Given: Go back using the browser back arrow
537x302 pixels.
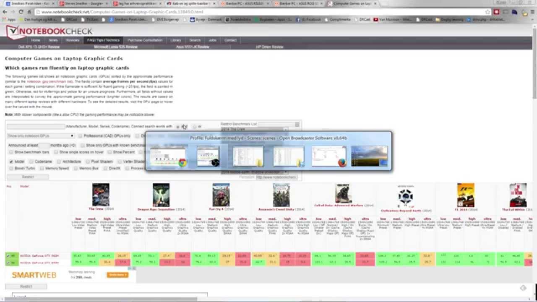Looking at the screenshot, I should [5, 12].
